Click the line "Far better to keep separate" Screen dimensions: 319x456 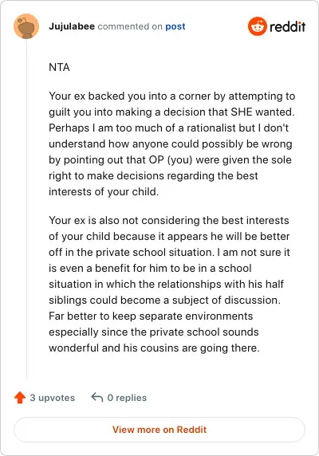pyautogui.click(x=151, y=316)
